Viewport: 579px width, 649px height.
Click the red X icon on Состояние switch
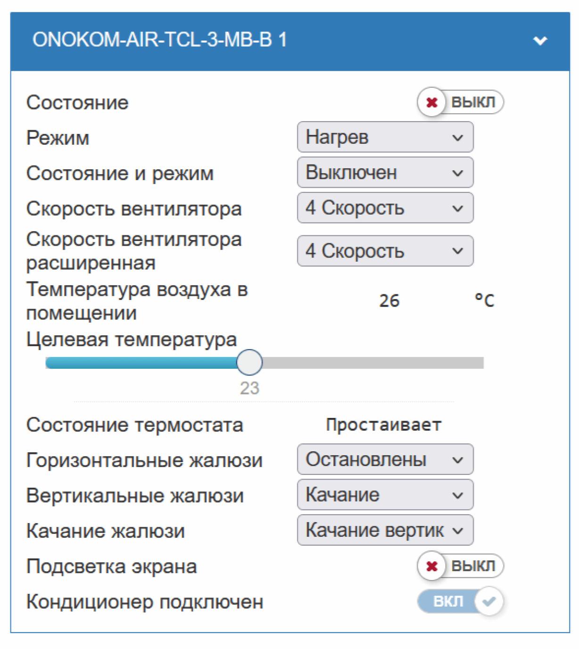pos(432,102)
